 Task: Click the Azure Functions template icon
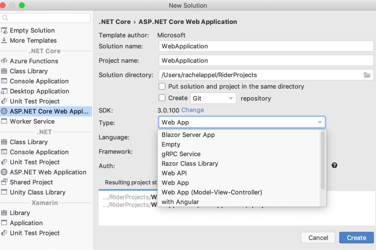tap(4, 61)
